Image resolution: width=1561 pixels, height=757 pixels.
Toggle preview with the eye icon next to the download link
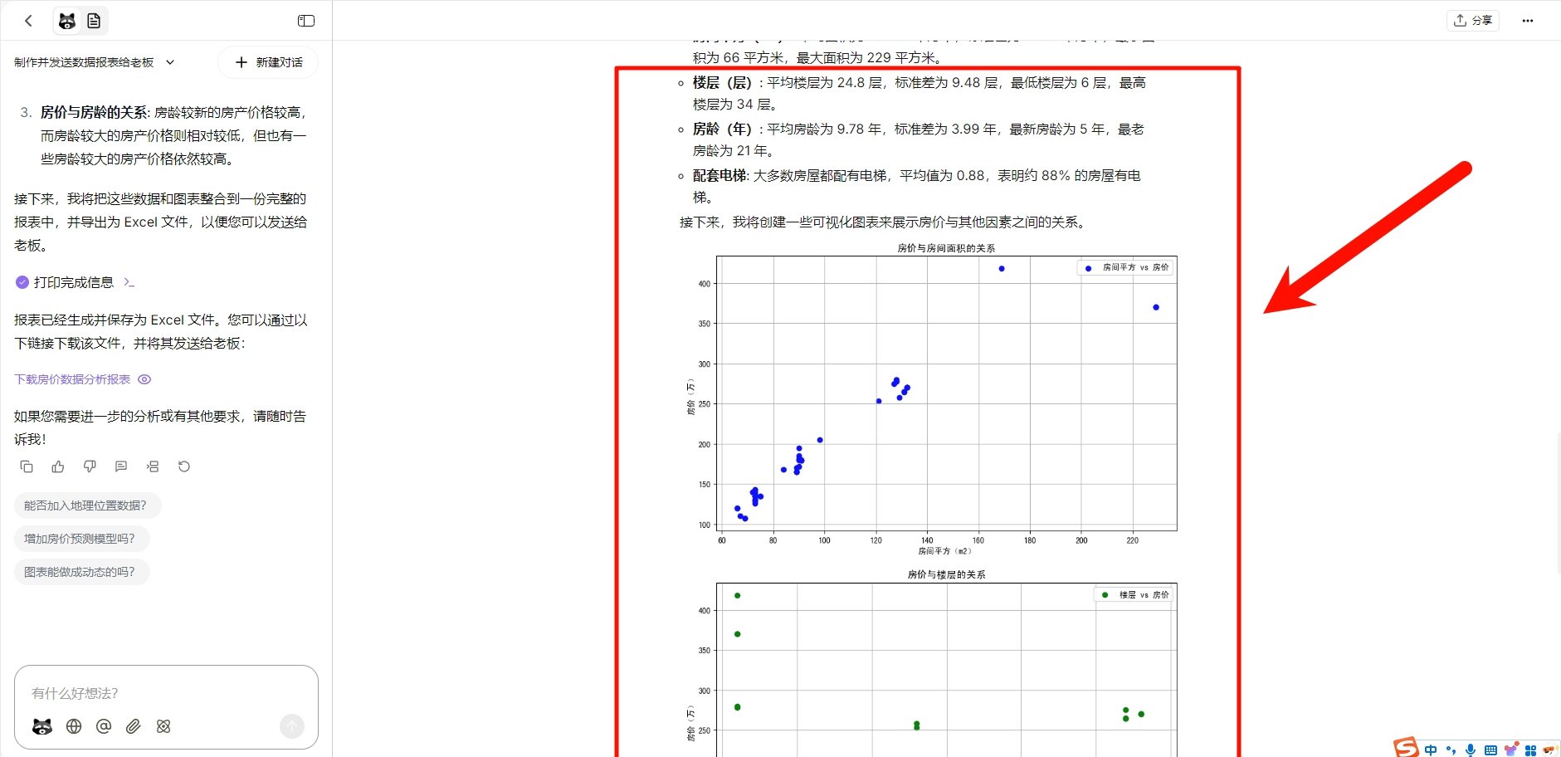[x=144, y=379]
